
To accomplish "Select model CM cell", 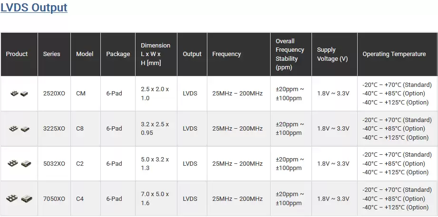I will (x=86, y=94).
